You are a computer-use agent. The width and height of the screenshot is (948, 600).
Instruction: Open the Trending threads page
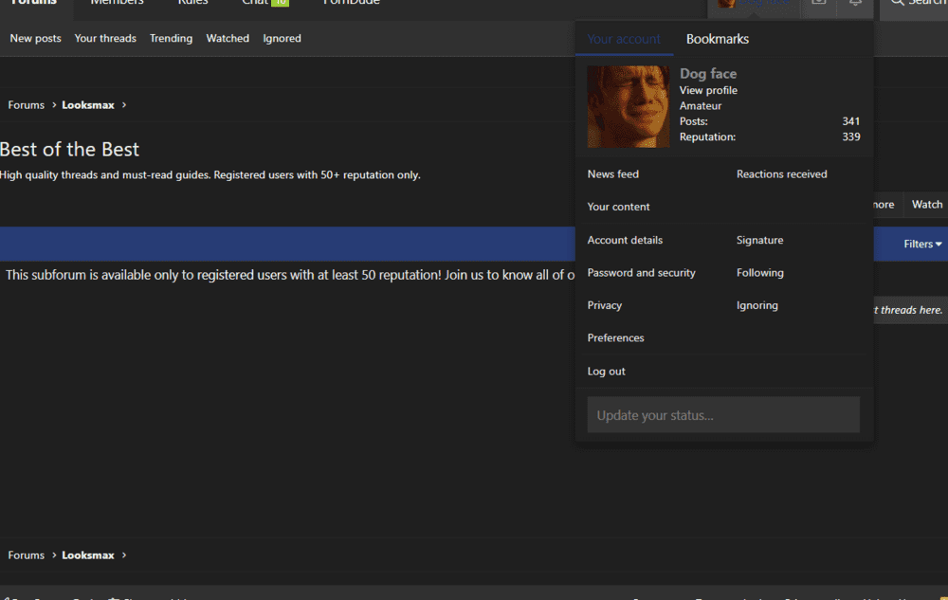pyautogui.click(x=171, y=38)
